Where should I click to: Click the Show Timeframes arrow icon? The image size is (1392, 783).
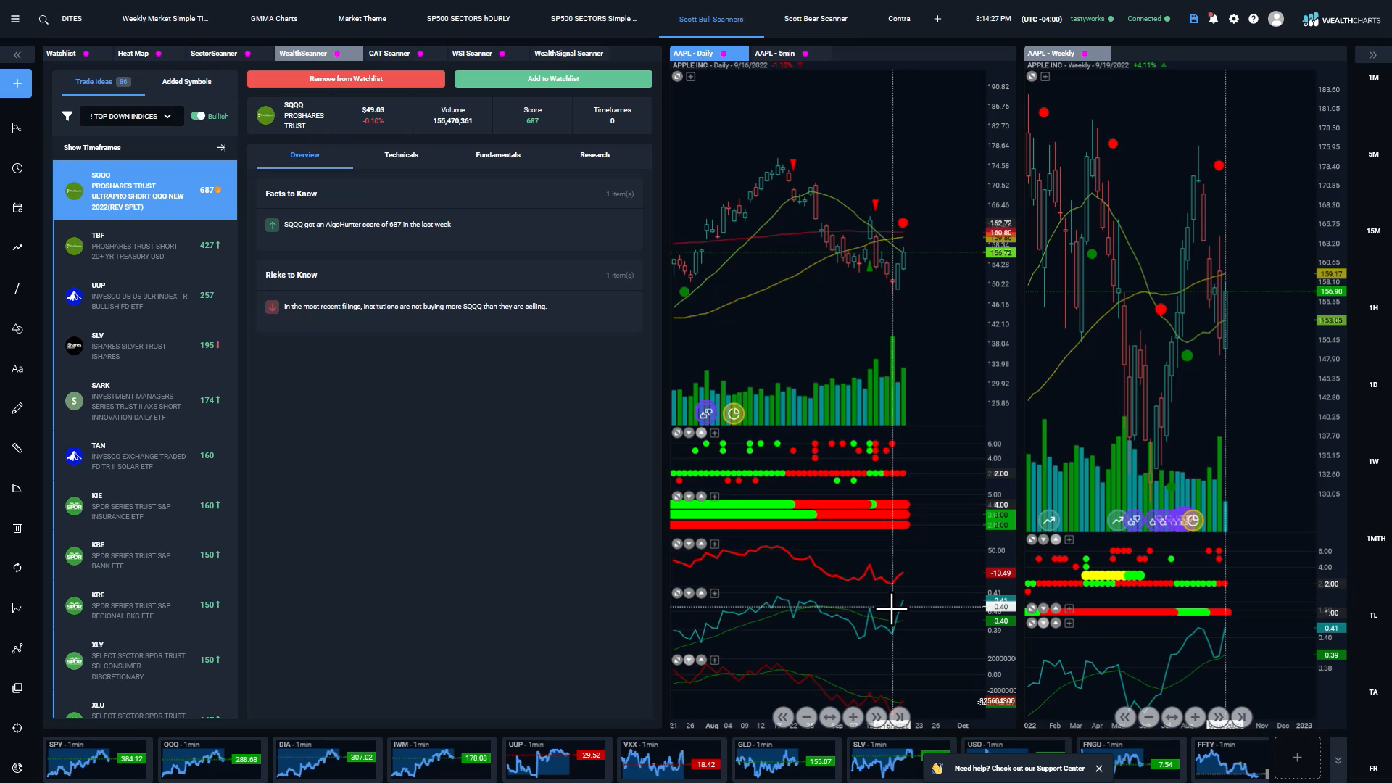(222, 147)
